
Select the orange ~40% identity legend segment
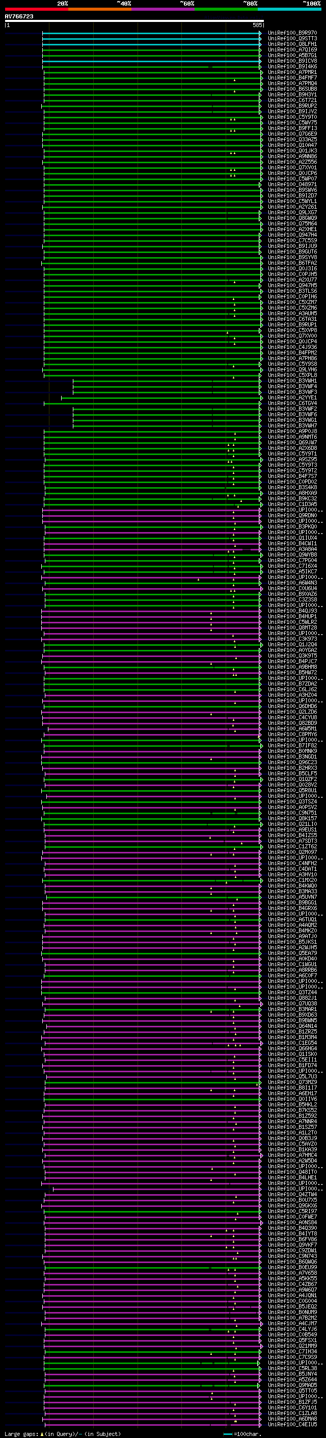click(x=100, y=10)
